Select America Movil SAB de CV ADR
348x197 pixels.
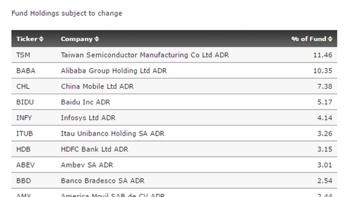pyautogui.click(x=113, y=195)
